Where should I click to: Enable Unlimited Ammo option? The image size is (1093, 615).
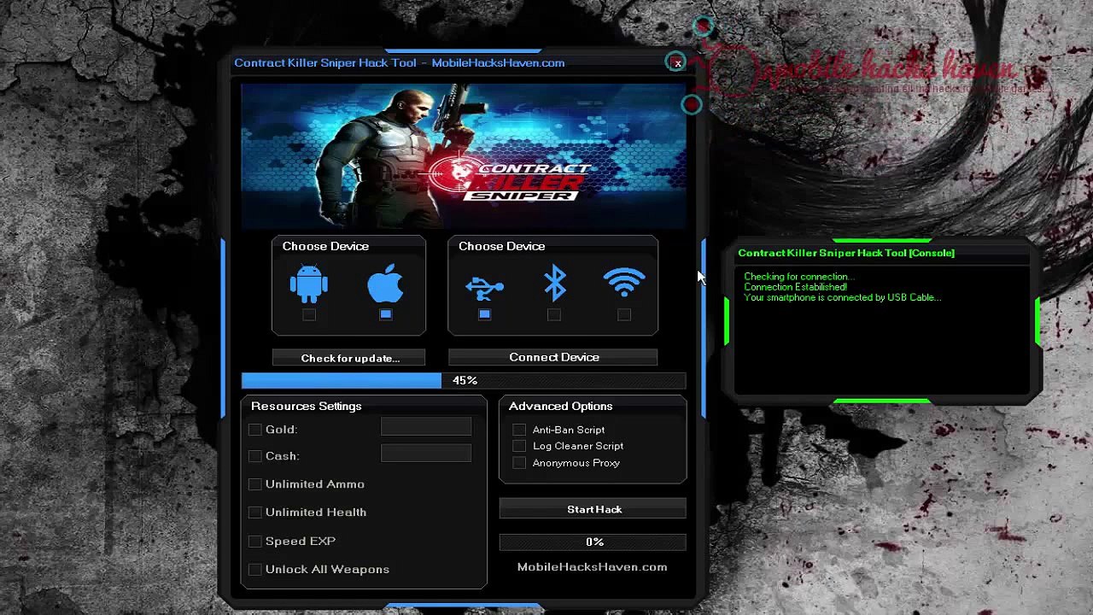(255, 484)
